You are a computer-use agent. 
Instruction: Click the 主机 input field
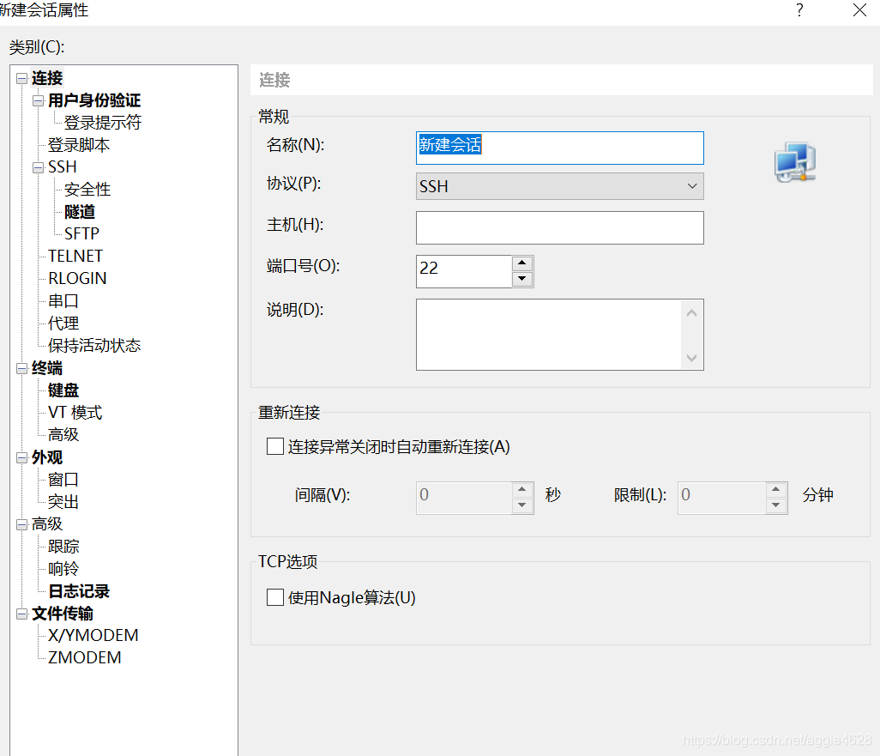pyautogui.click(x=559, y=227)
